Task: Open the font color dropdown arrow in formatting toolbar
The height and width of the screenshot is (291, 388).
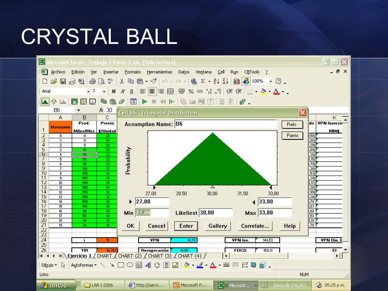Action: (x=283, y=92)
